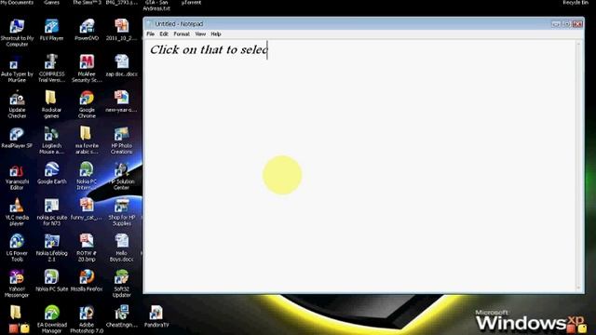Select the funny_cat_... file icon
This screenshot has height=335, width=596.
[x=87, y=206]
